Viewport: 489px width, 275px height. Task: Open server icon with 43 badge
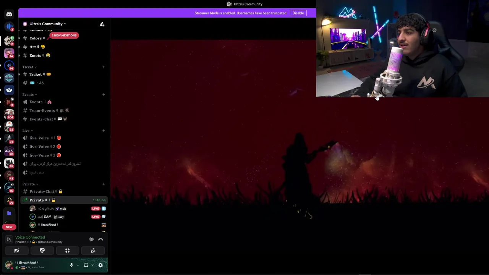pyautogui.click(x=9, y=175)
